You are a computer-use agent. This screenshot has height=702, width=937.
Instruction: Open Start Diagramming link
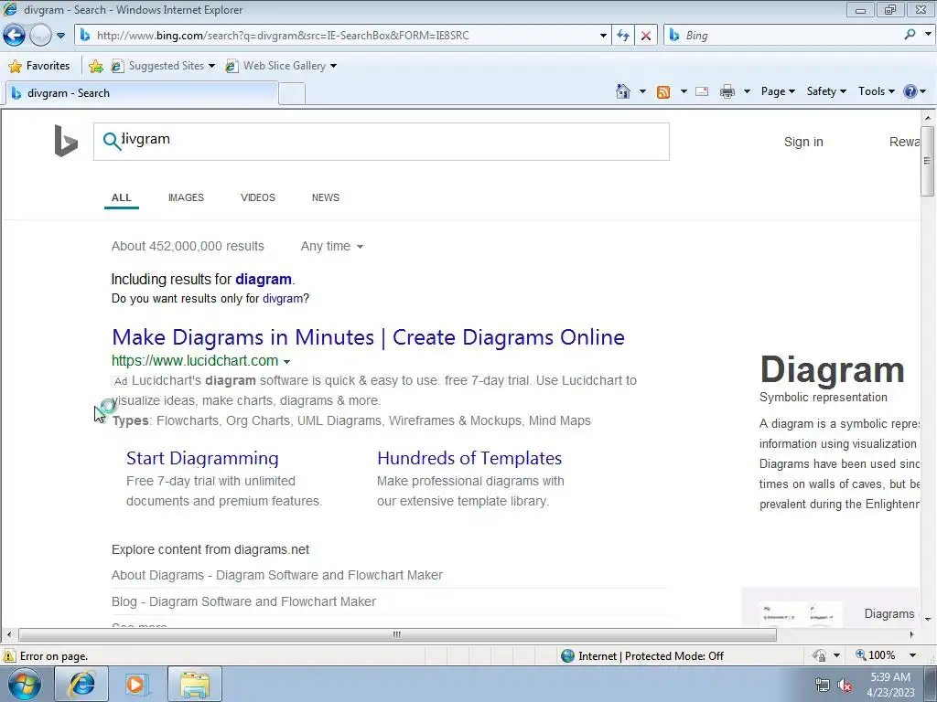coord(202,458)
